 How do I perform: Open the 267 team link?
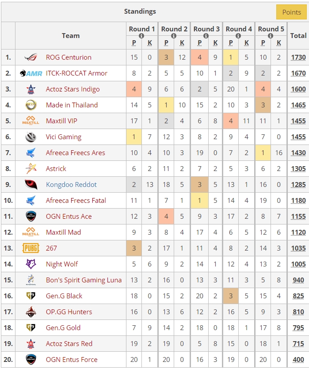click(51, 248)
